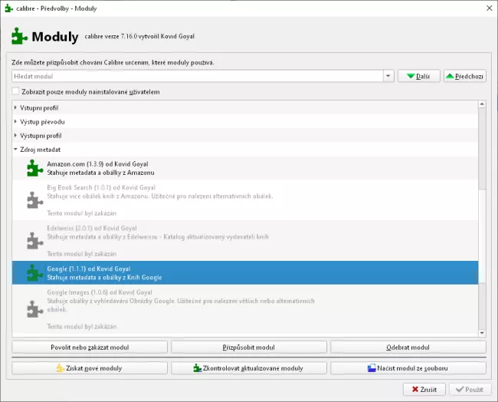The image size is (498, 402).
Task: Expand the Výstup převodu category
Action: point(15,122)
